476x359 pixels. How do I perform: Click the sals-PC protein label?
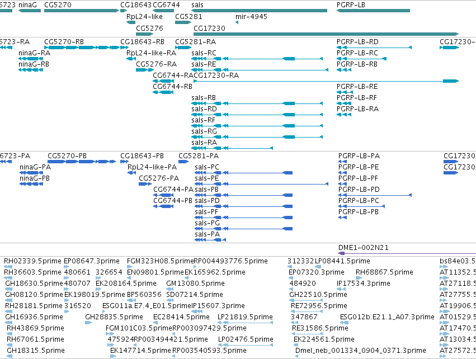(207, 167)
